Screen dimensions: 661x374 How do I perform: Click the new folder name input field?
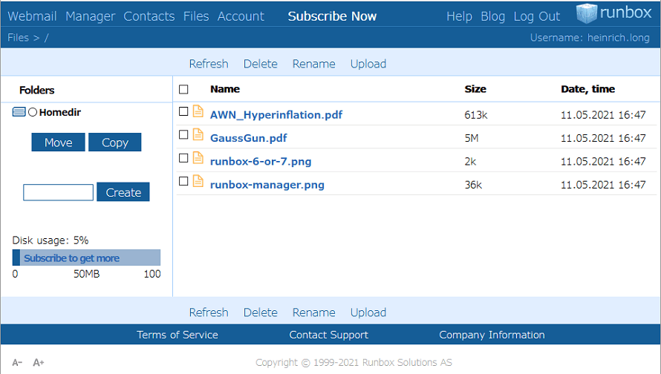(x=58, y=192)
